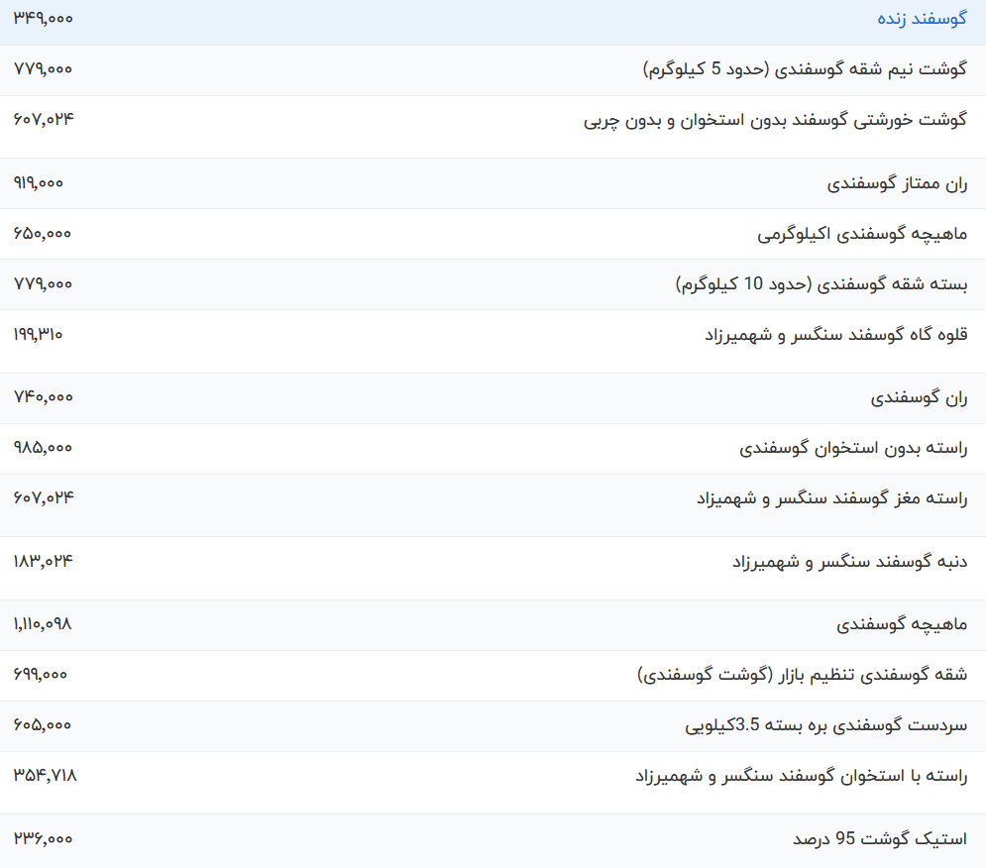Viewport: 986px width, 868px height.
Task: Click the بسته شقه گوسفندی (10 کیلوگرم) row
Action: pos(821,283)
